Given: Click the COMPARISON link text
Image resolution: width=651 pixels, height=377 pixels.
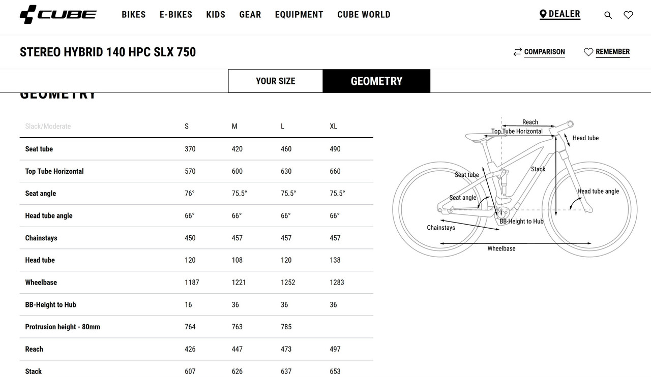Looking at the screenshot, I should (x=545, y=52).
